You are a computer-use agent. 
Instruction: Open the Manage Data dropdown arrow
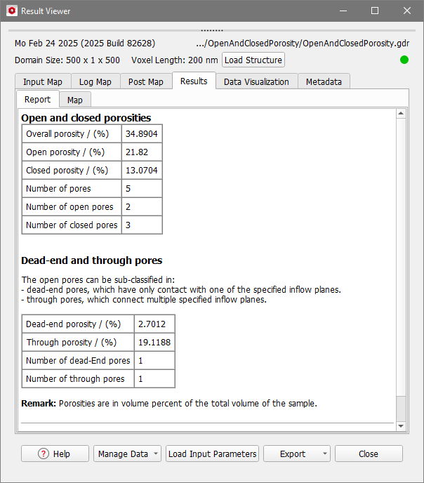(156, 454)
